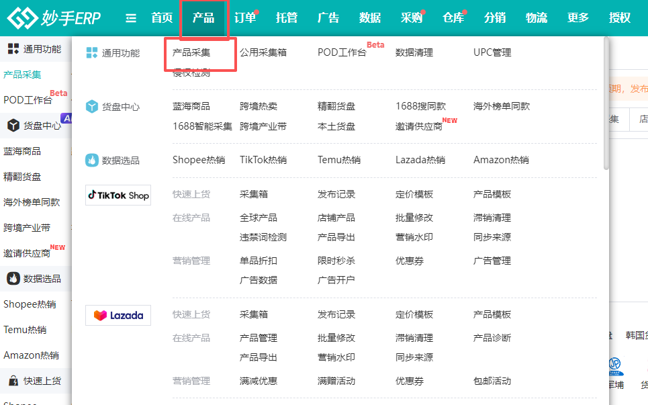The width and height of the screenshot is (648, 405).
Task: Select 产品采集 in the dropdown menu
Action: pyautogui.click(x=191, y=52)
